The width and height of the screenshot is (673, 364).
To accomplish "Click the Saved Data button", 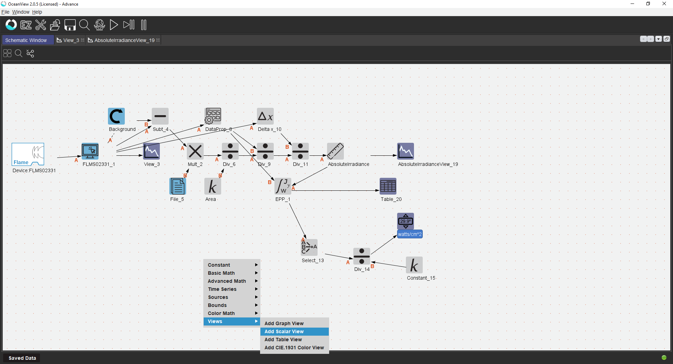I will point(22,358).
